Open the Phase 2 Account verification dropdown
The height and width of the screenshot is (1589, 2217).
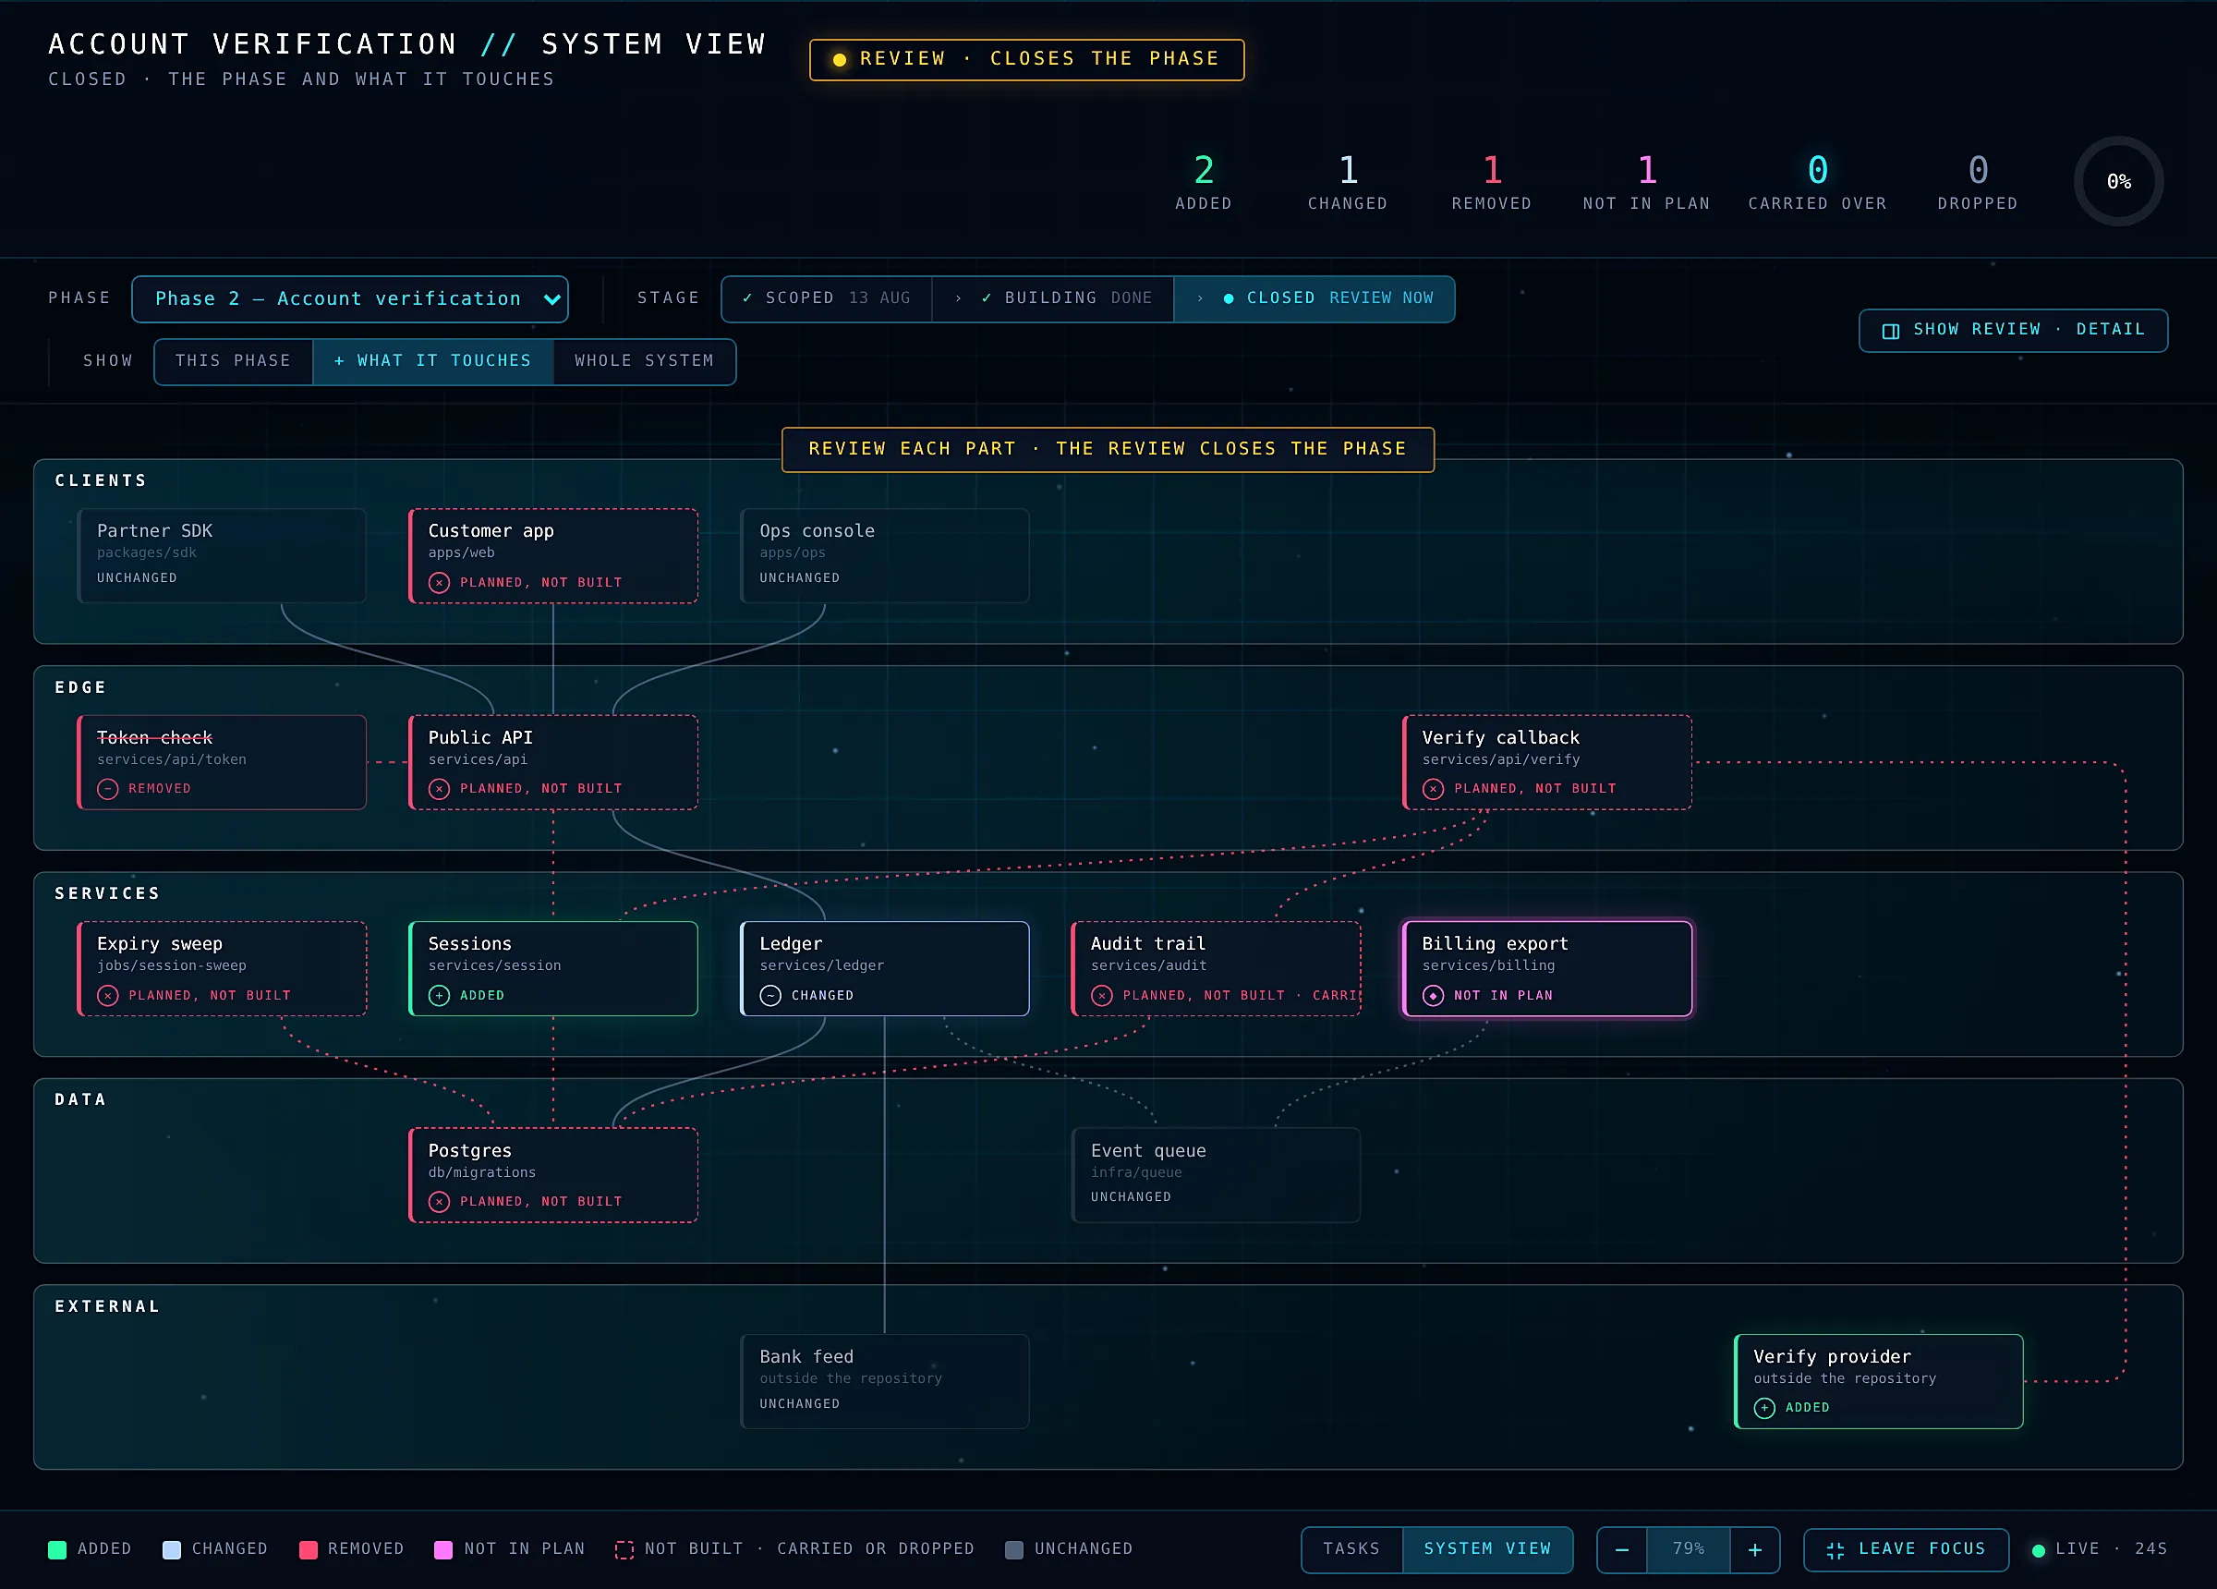tap(349, 299)
